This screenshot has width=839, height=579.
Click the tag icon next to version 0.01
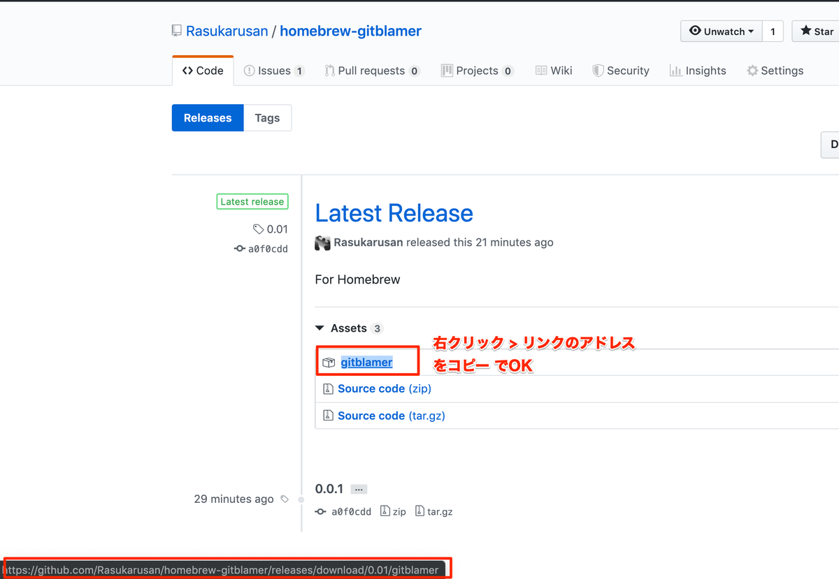tap(259, 229)
